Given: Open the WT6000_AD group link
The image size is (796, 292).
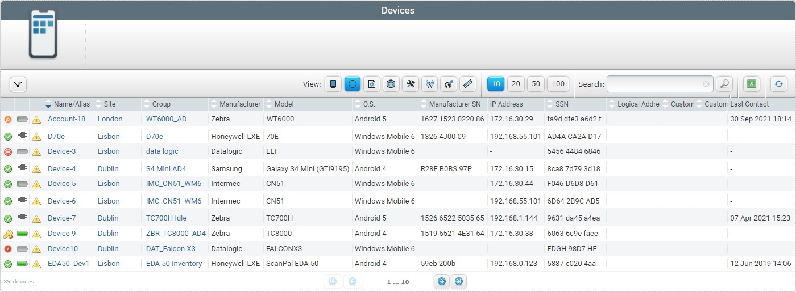Looking at the screenshot, I should pos(166,119).
